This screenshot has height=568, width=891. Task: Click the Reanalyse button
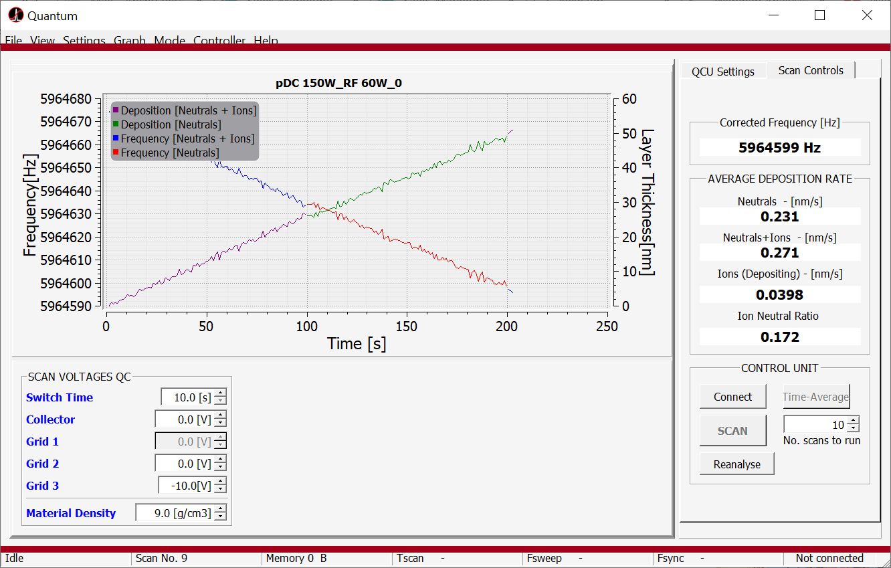coord(736,464)
